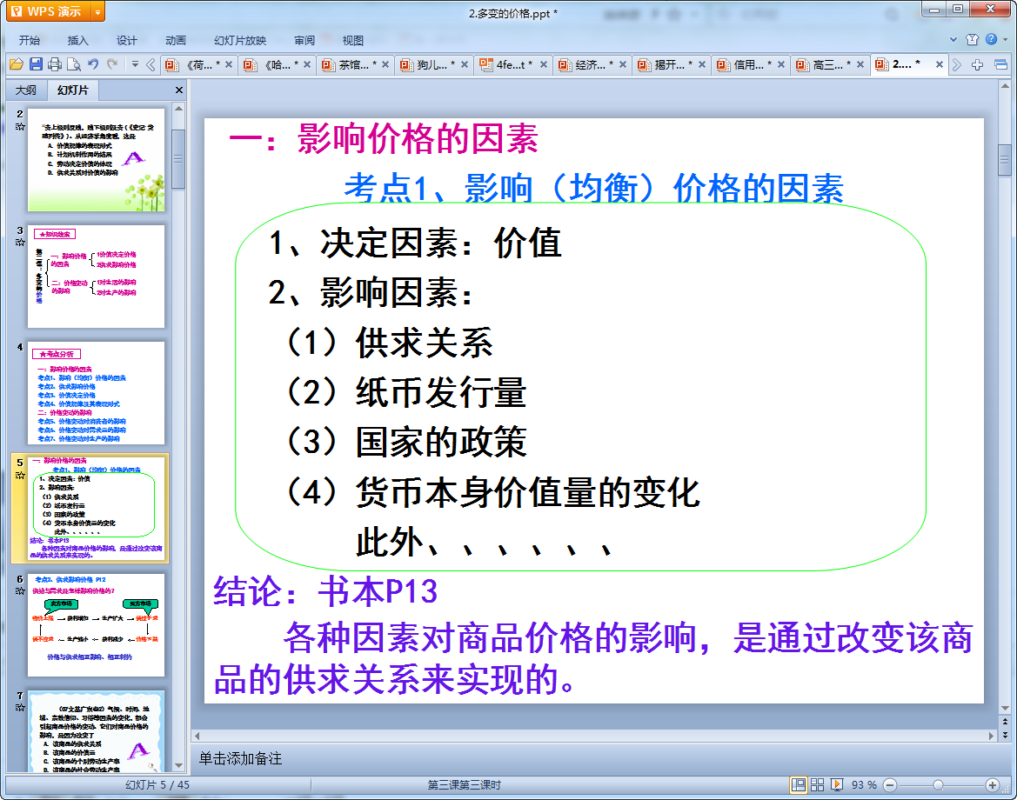The width and height of the screenshot is (1017, 800).
Task: Switch to normal view in the status bar
Action: [799, 785]
